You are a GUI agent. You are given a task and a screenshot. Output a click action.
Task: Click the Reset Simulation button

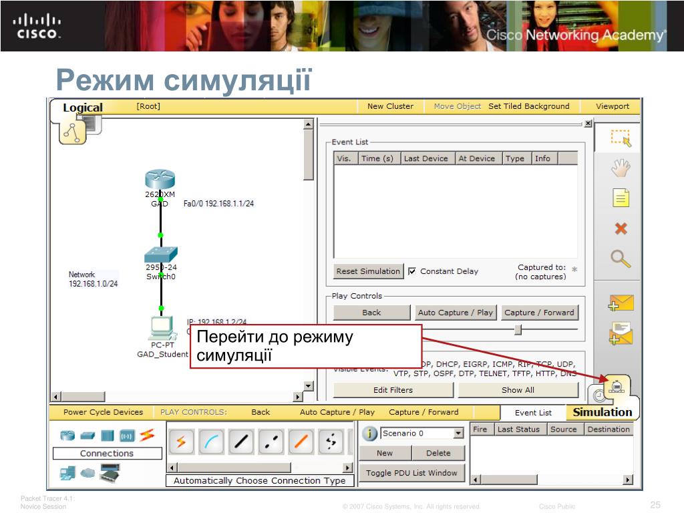click(368, 271)
